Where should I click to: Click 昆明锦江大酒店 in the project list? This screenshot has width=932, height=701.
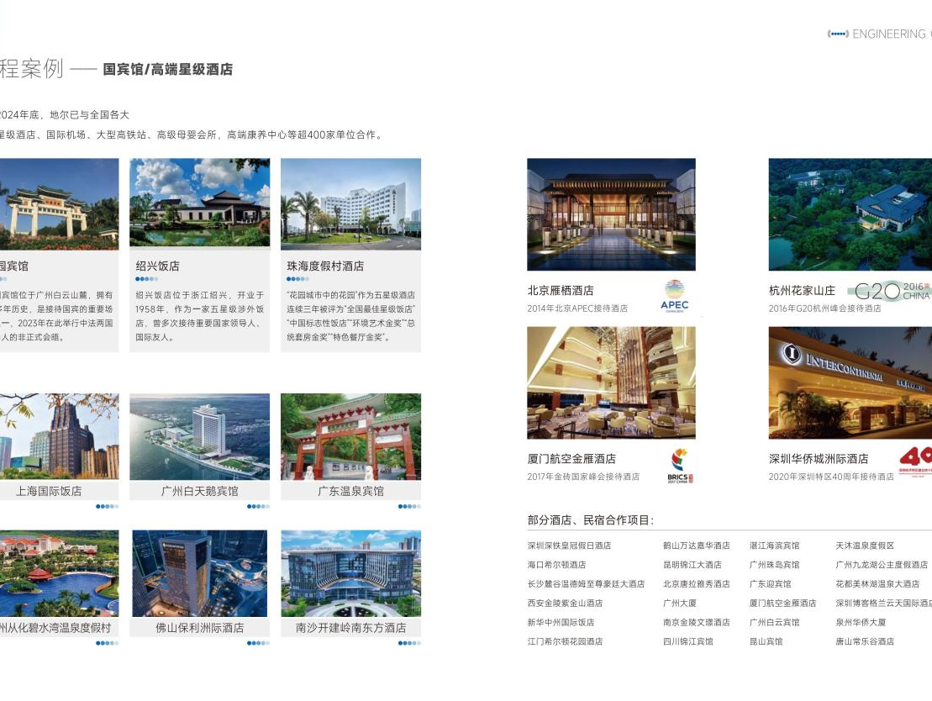692,565
